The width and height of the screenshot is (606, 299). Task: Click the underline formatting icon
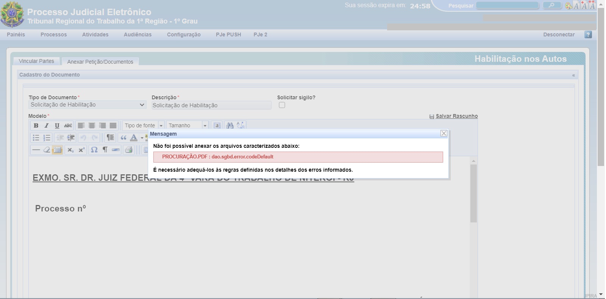pos(57,125)
